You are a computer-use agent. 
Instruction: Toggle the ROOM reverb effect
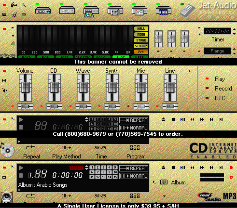(x=141, y=35)
